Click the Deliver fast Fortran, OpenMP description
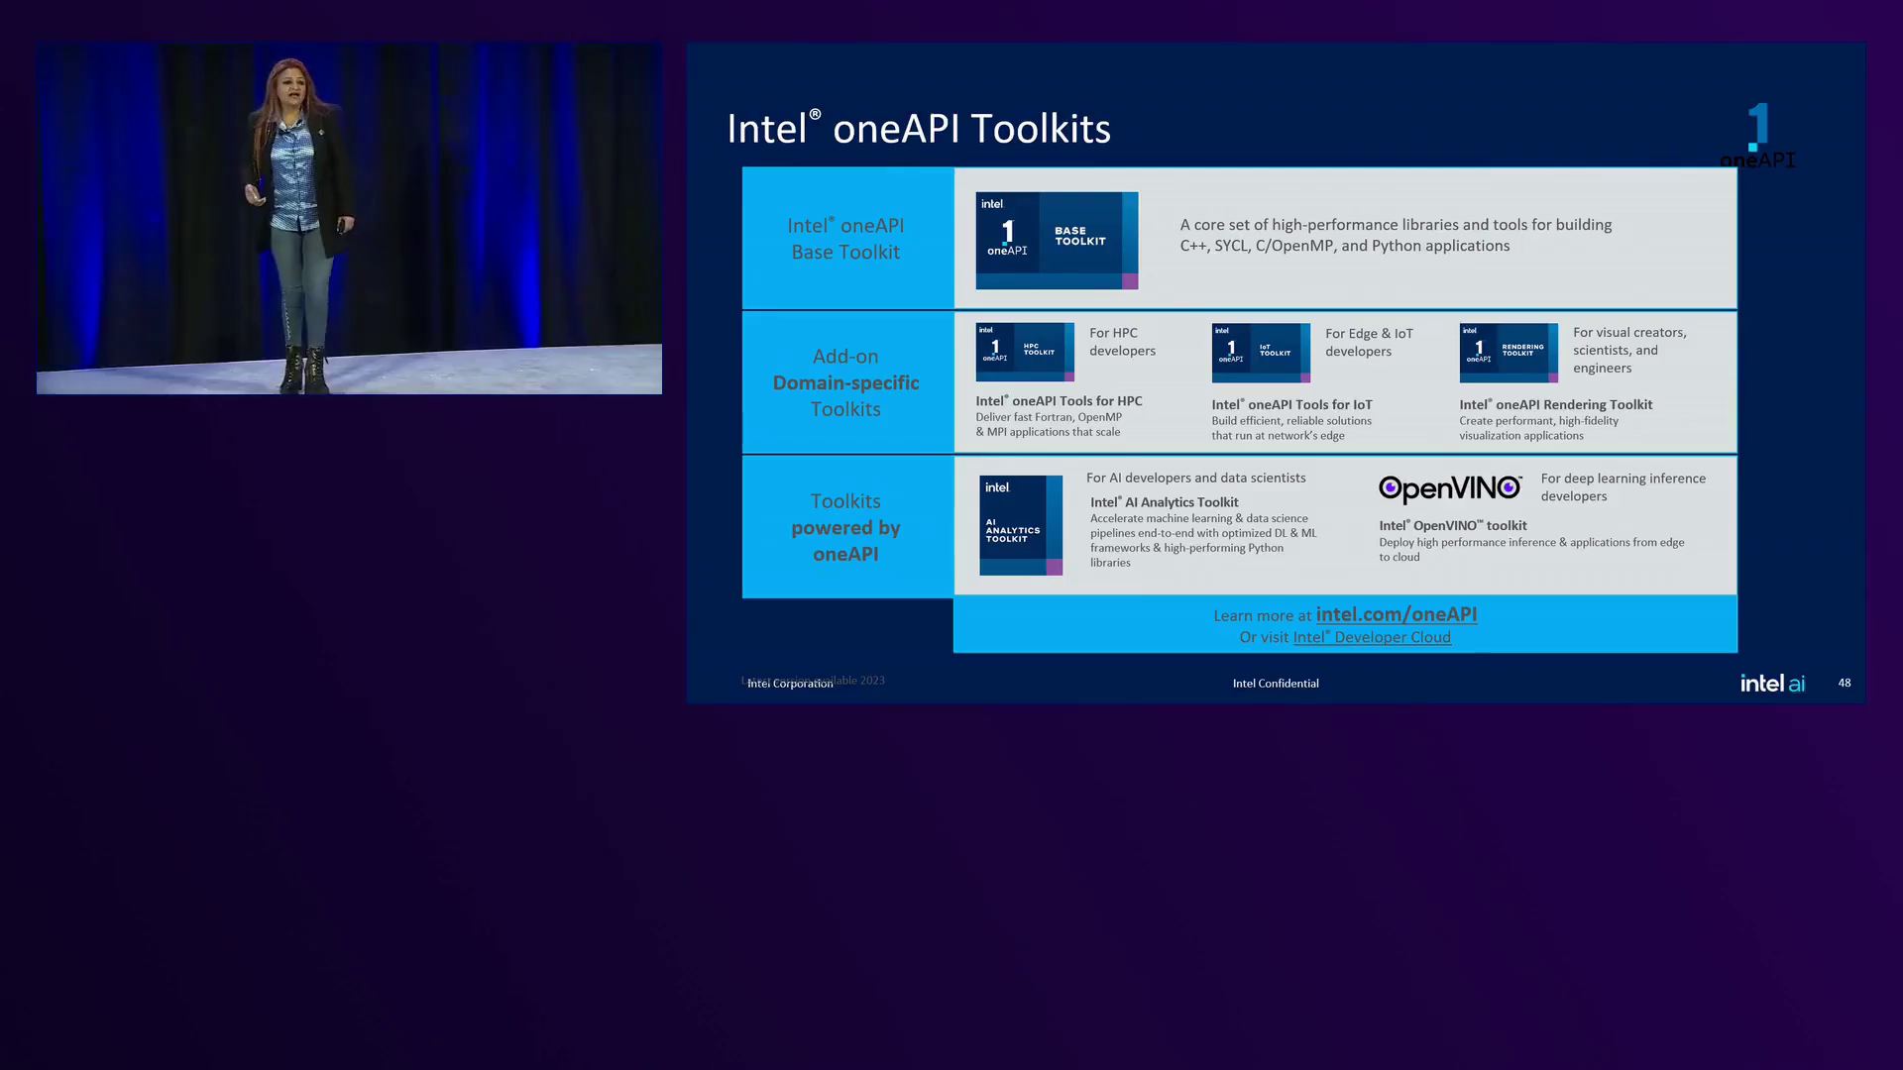This screenshot has height=1070, width=1903. (1049, 424)
